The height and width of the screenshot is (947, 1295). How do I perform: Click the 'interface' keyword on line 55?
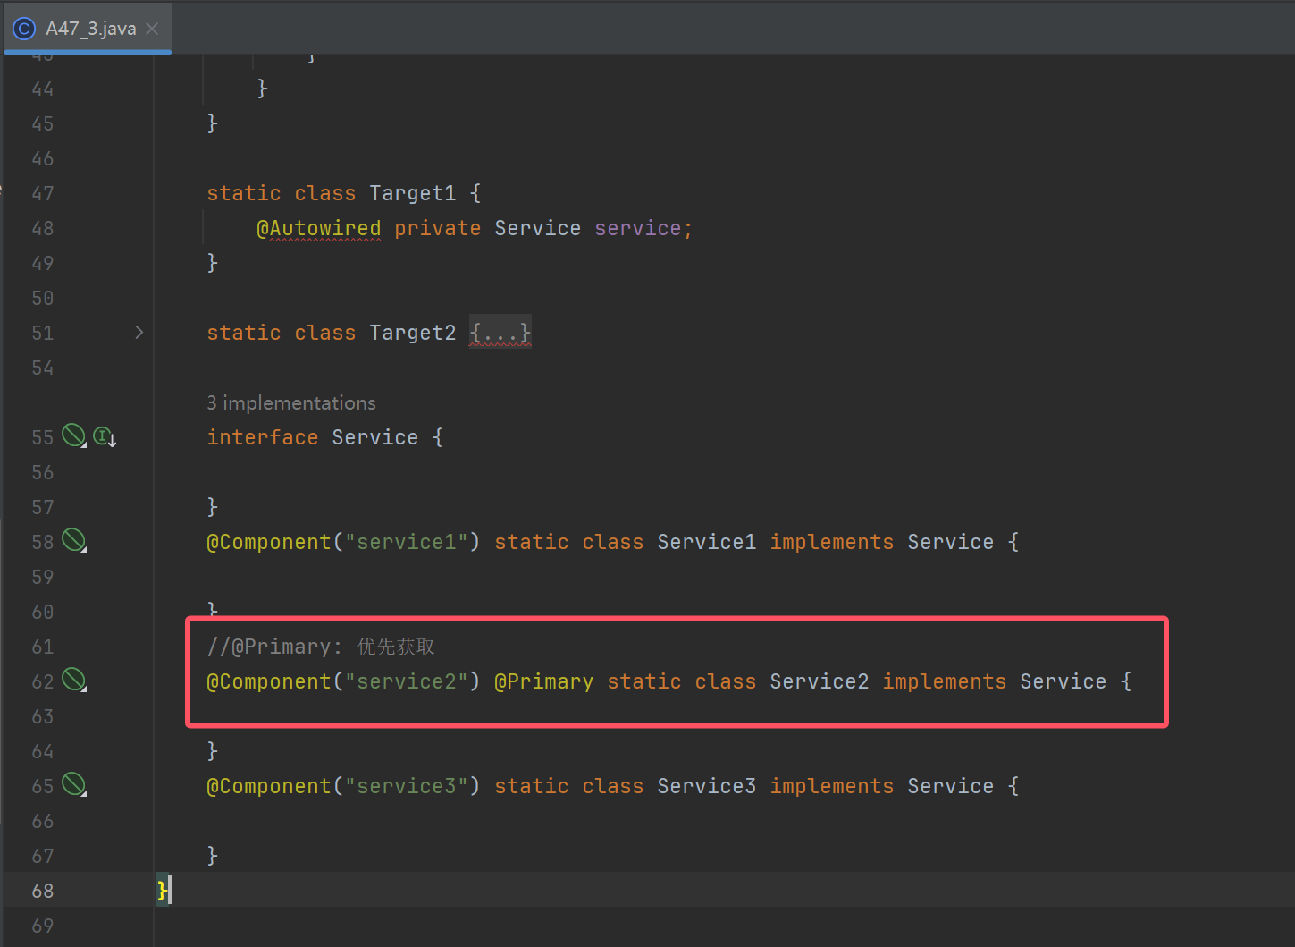tap(263, 437)
